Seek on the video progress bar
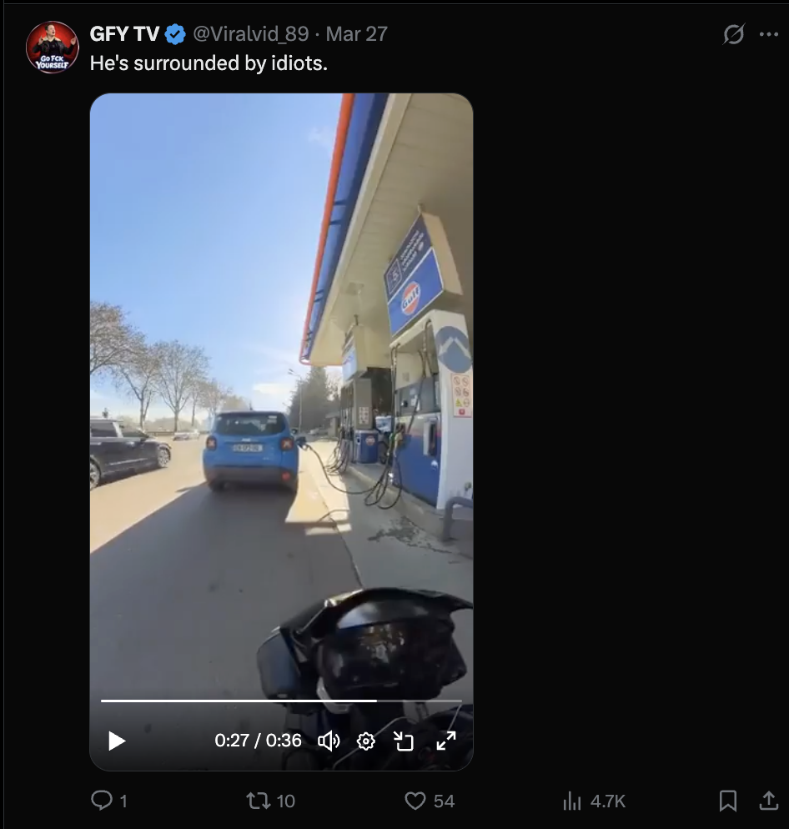Viewport: 789px width, 829px height. 281,701
